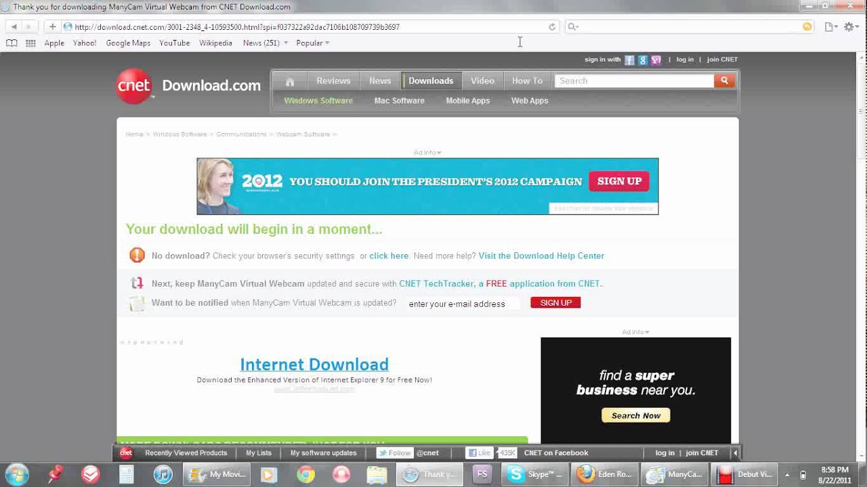
Task: Click into the CNET search field
Action: (634, 80)
